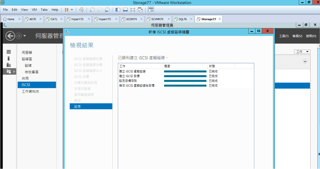Select the file and storage services icon
The height and width of the screenshot is (169, 320).
[9, 71]
